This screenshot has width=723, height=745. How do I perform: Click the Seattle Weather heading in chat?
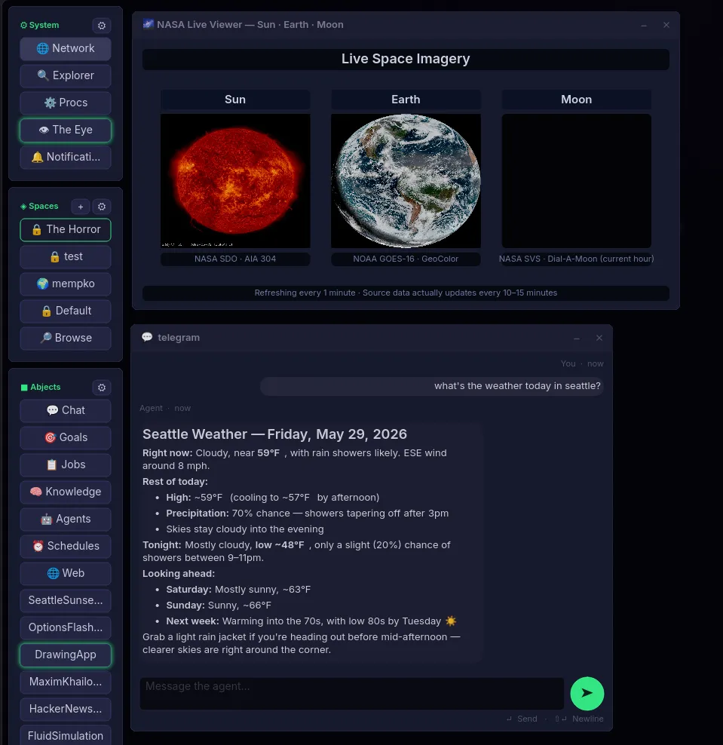pyautogui.click(x=274, y=434)
